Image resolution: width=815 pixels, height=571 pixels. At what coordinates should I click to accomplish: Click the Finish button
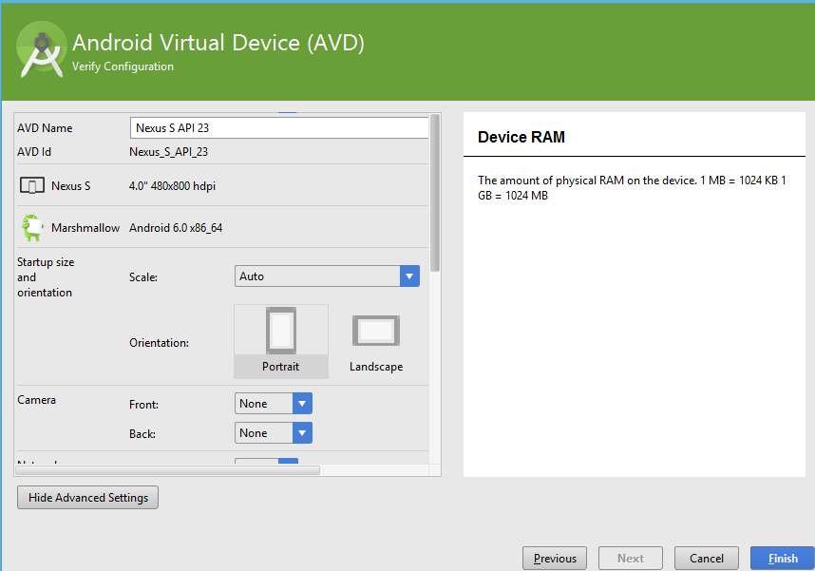pyautogui.click(x=783, y=558)
